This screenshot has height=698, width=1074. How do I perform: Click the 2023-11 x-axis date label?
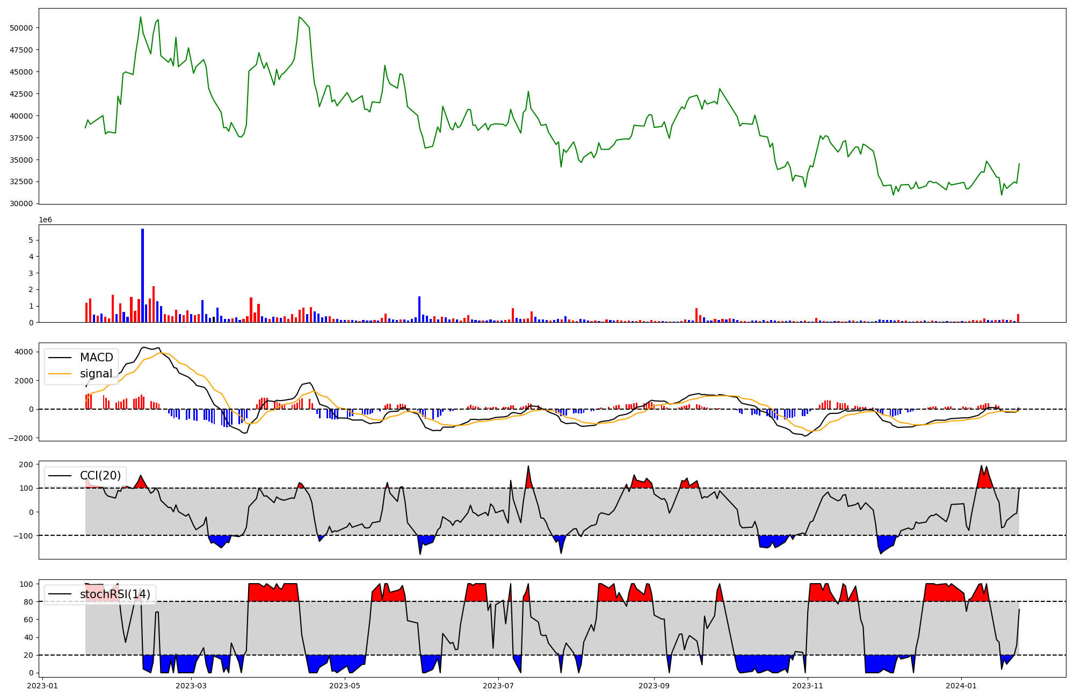(808, 686)
